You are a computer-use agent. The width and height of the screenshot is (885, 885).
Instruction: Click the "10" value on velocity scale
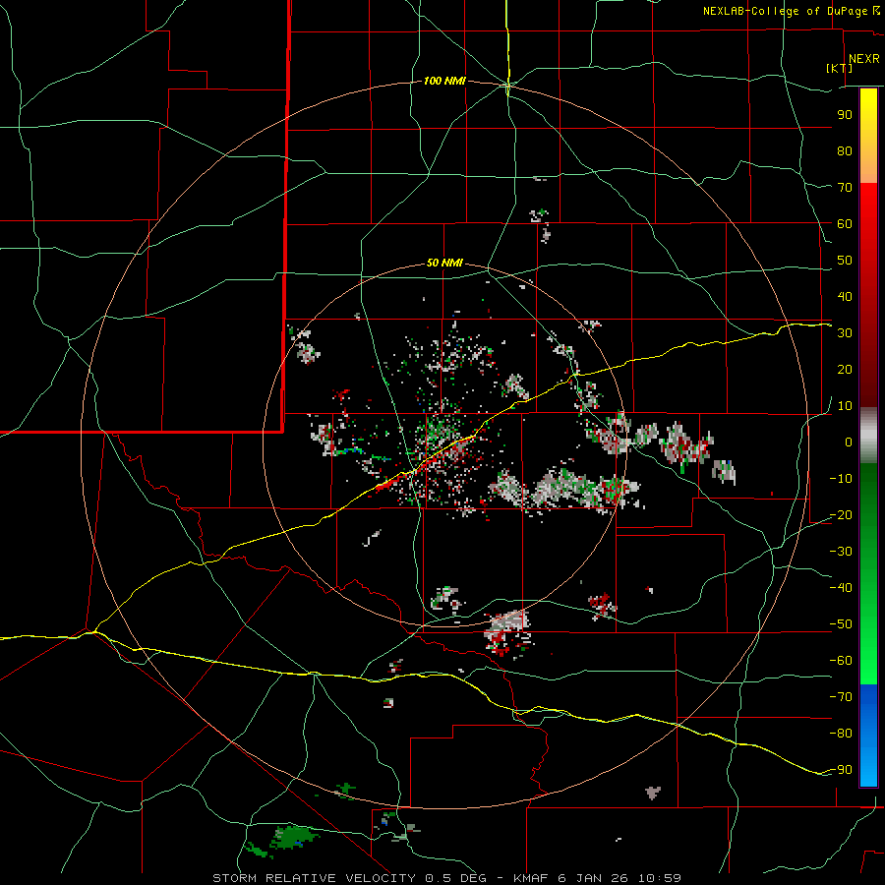point(845,406)
